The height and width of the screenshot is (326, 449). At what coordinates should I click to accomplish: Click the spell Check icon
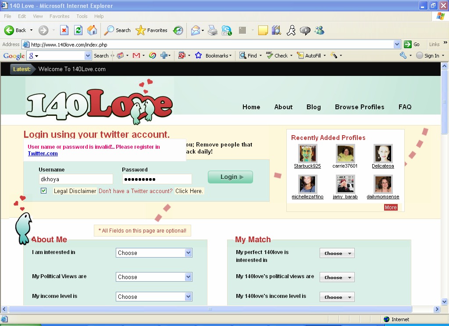pos(270,55)
